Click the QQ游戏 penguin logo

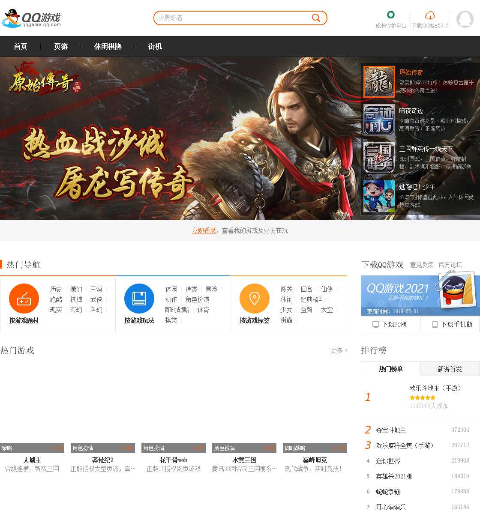coord(31,18)
